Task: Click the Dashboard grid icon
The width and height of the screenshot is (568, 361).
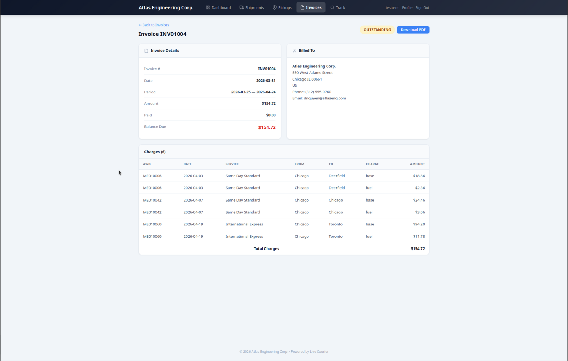Action: coord(208,7)
